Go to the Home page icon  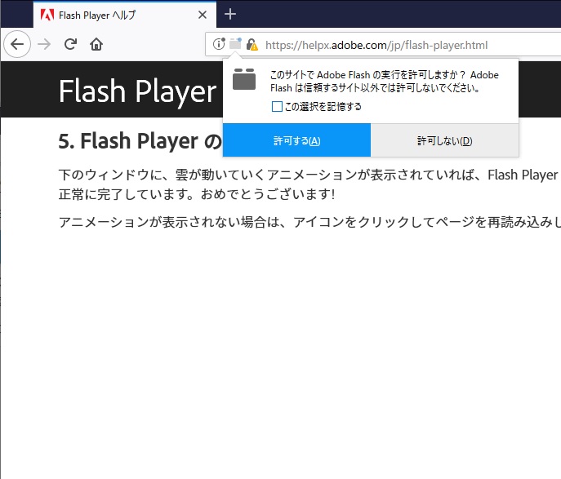96,44
